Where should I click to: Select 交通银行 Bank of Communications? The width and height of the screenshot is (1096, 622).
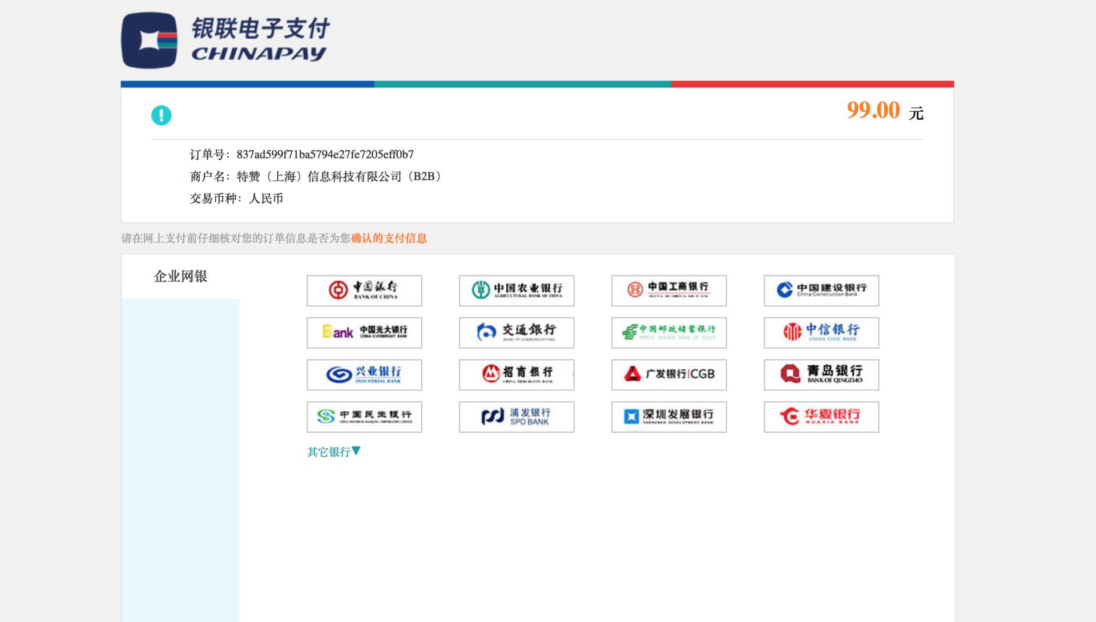click(517, 333)
